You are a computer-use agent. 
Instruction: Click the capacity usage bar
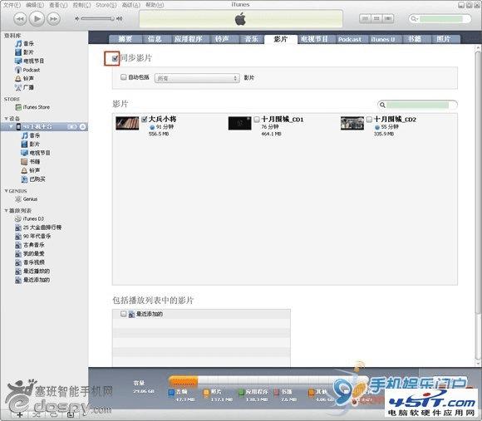268,381
